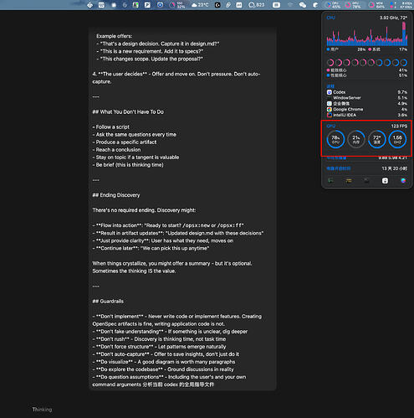Click the MEM 64% menu bar monitor
The image size is (414, 418).
[x=376, y=5]
